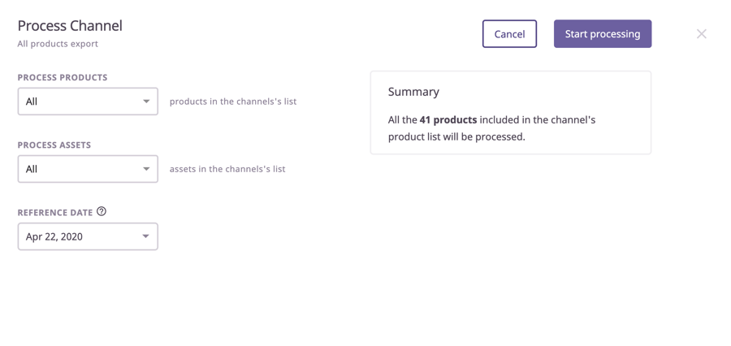The image size is (731, 346).
Task: Click 'assets in the channels's list' text
Action: coord(227,169)
